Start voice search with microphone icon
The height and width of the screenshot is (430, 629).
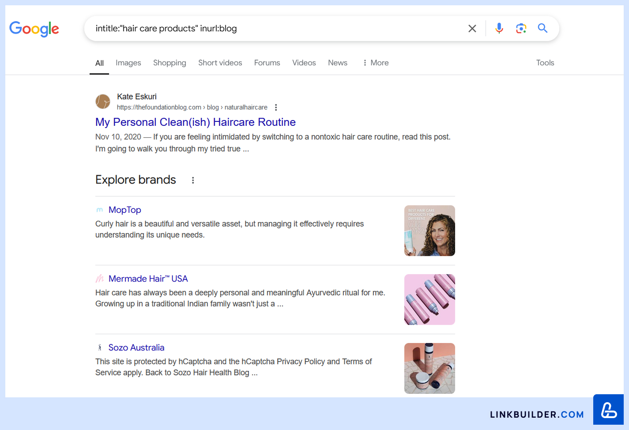pos(499,28)
